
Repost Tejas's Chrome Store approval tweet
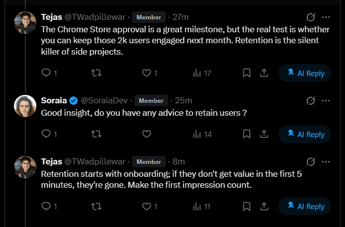(x=97, y=74)
